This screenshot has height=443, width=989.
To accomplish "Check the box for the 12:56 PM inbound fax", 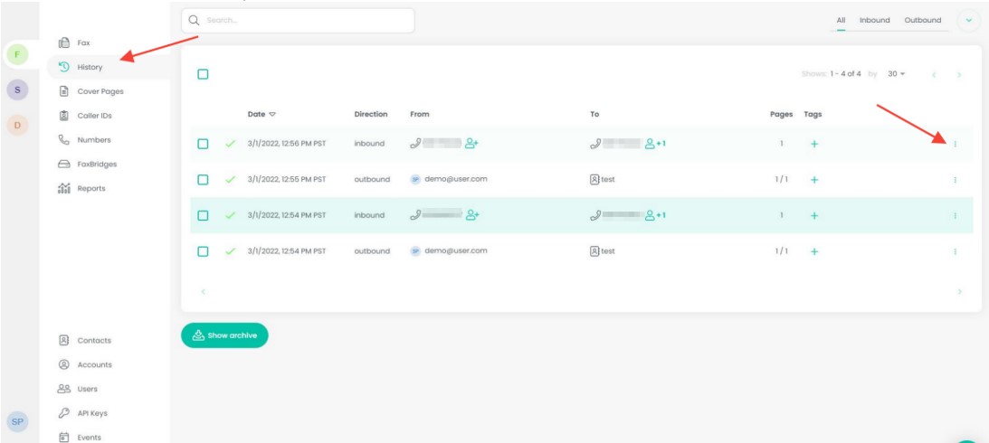I will tap(203, 144).
